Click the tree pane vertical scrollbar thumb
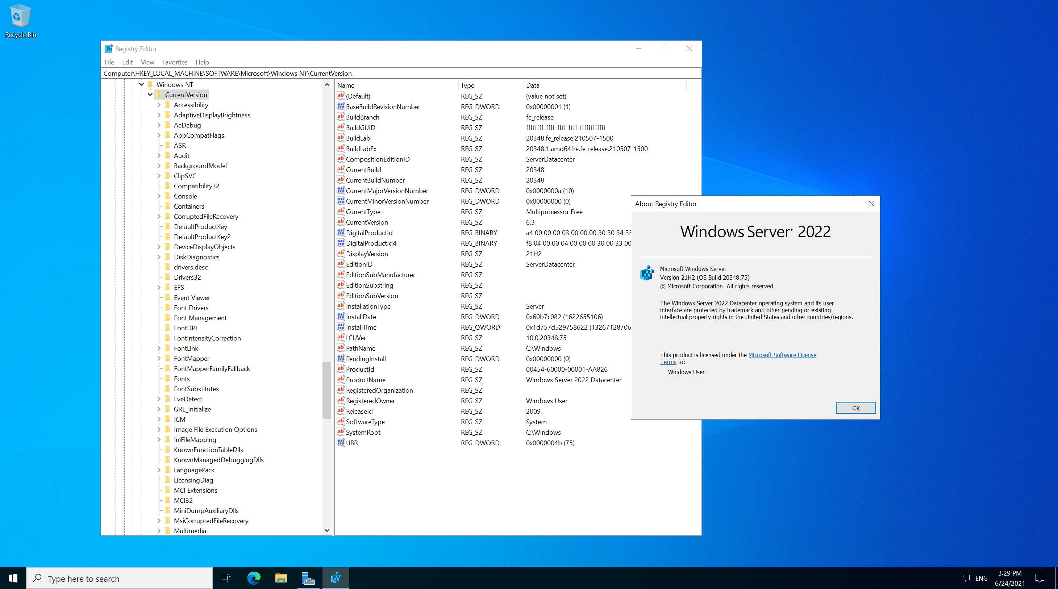 point(326,390)
